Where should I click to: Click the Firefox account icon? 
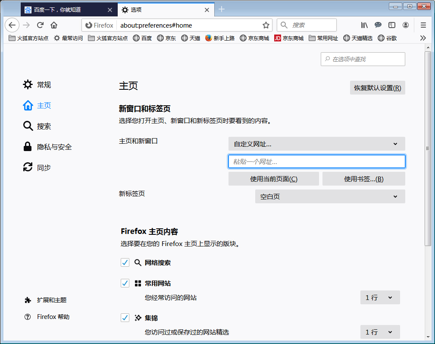[x=406, y=25]
